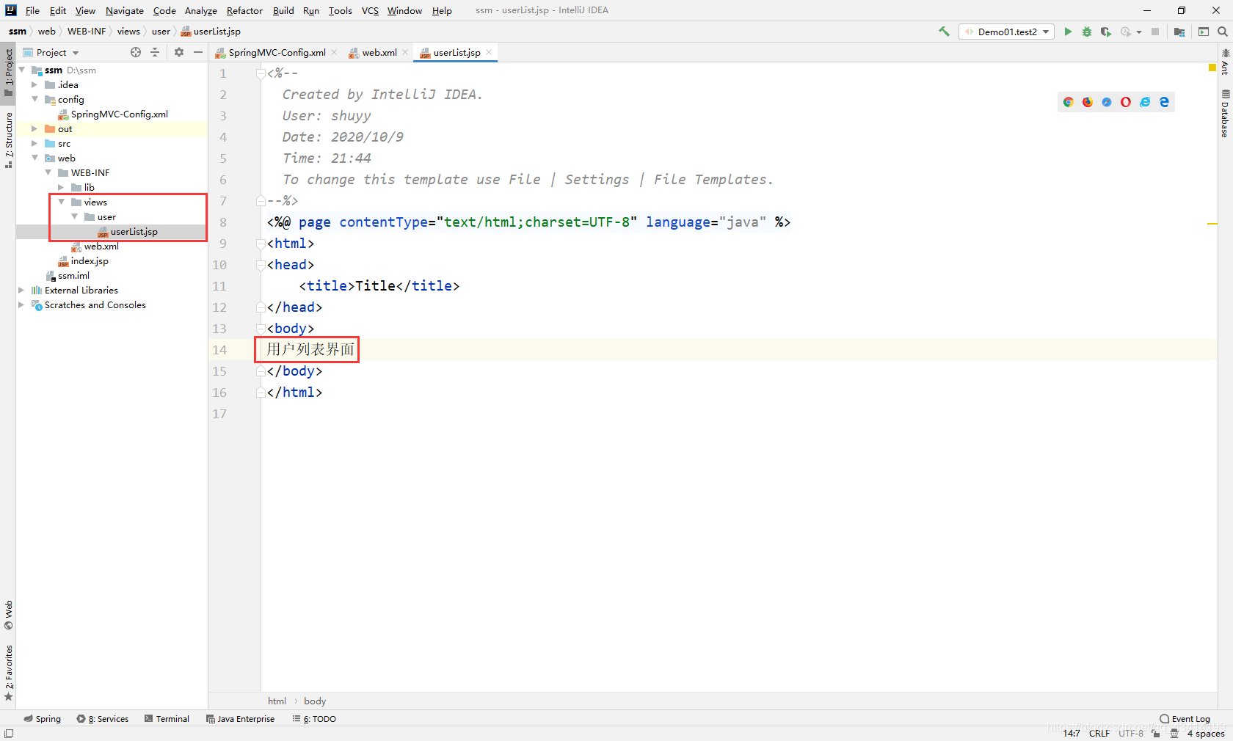
Task: Open the Favorites tool window
Action: click(x=8, y=673)
